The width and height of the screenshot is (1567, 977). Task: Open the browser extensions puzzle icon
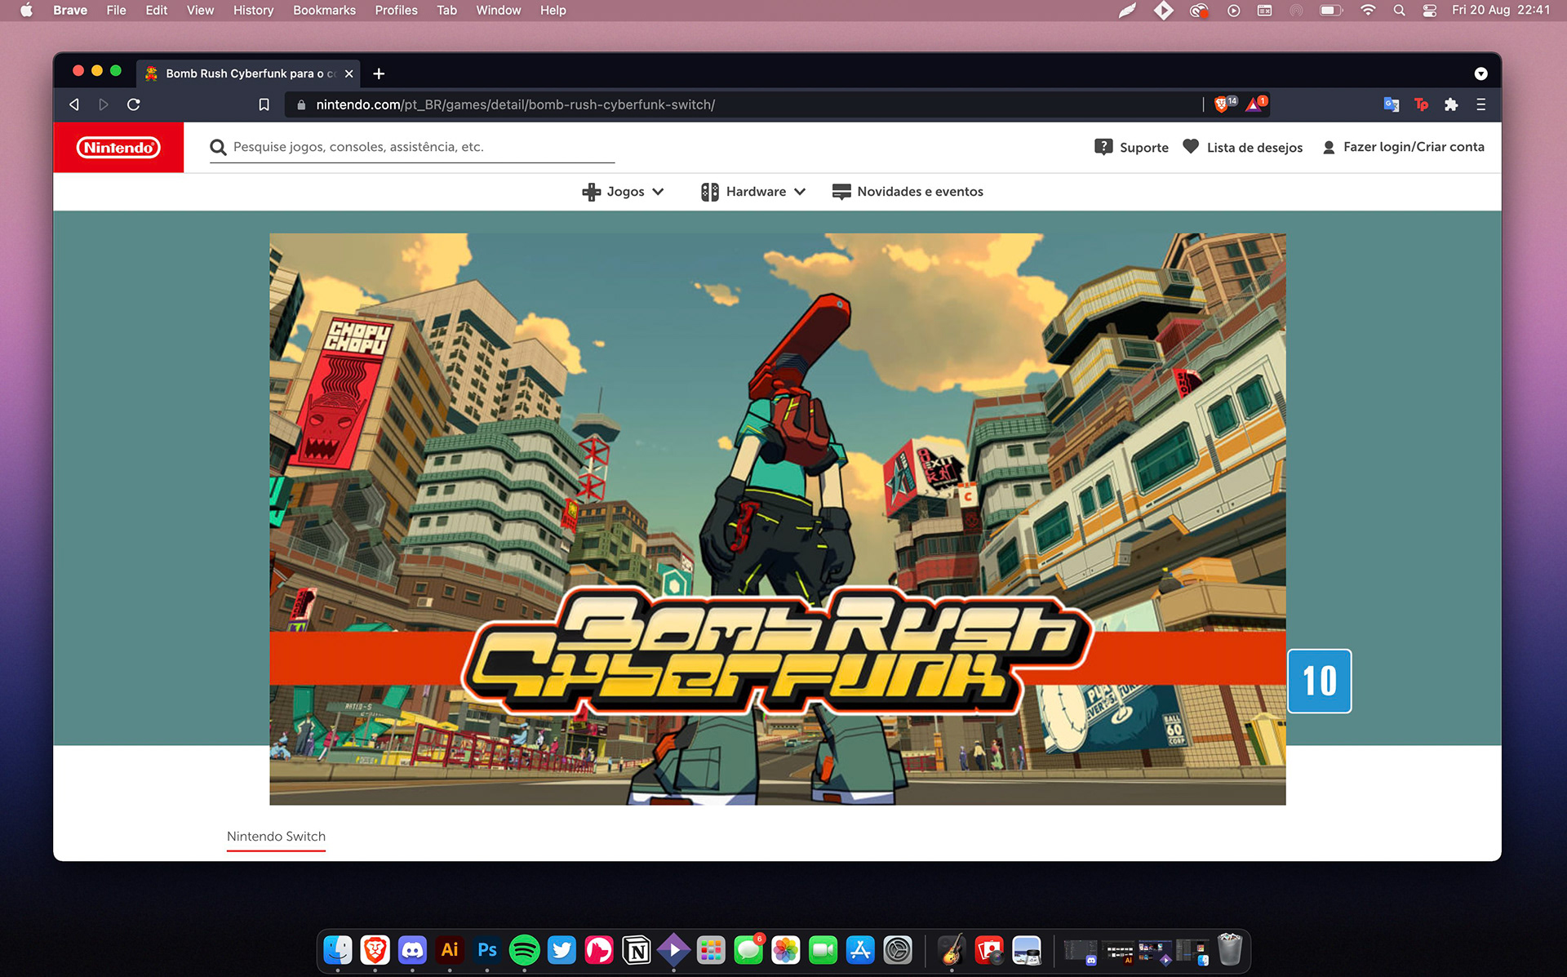1450,104
